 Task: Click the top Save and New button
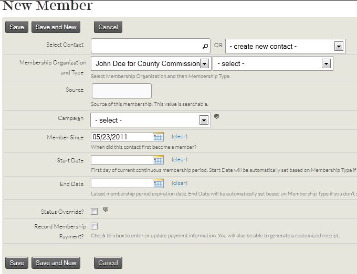[56, 27]
